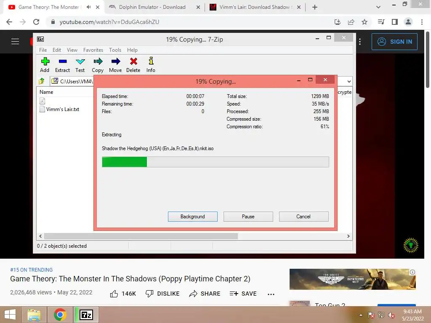Click the 7-Zip address path field

[72, 81]
